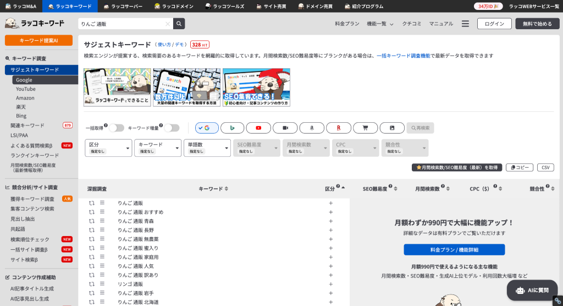This screenshot has height=306, width=563.
Task: Sort by SEO難易度 column arrows
Action: coord(395,189)
